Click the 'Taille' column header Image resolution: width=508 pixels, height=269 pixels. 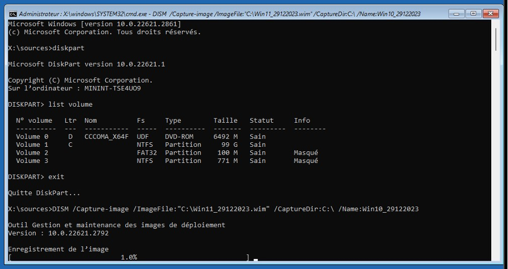[x=225, y=121]
